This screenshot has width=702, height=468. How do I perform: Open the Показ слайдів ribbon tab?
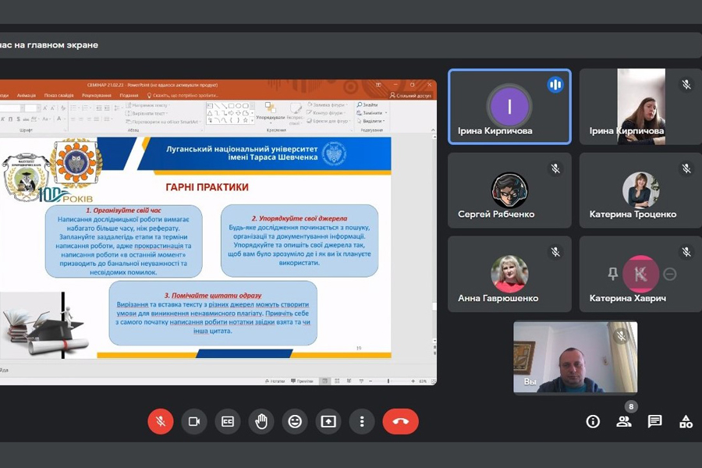pyautogui.click(x=58, y=95)
